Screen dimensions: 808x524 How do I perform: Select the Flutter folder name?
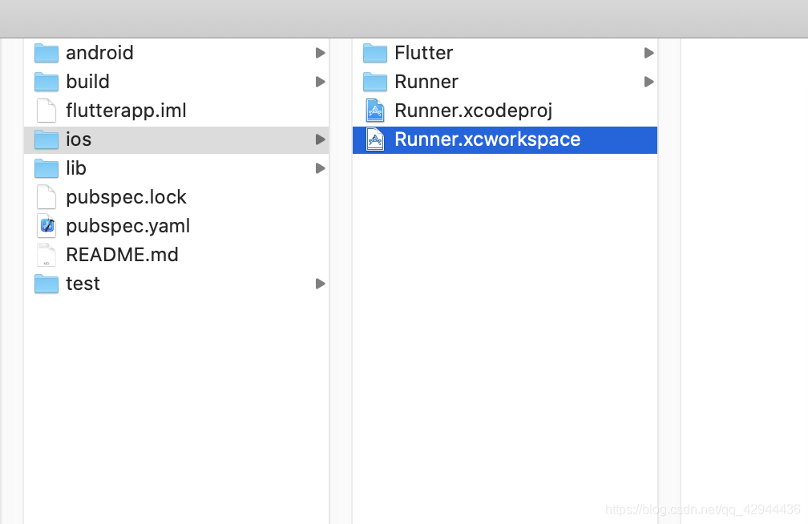click(x=423, y=53)
